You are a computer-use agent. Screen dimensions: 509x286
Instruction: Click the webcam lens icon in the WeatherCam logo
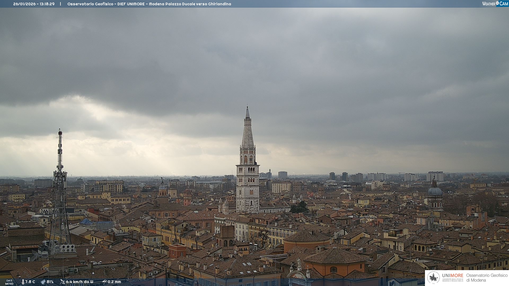(x=497, y=3)
